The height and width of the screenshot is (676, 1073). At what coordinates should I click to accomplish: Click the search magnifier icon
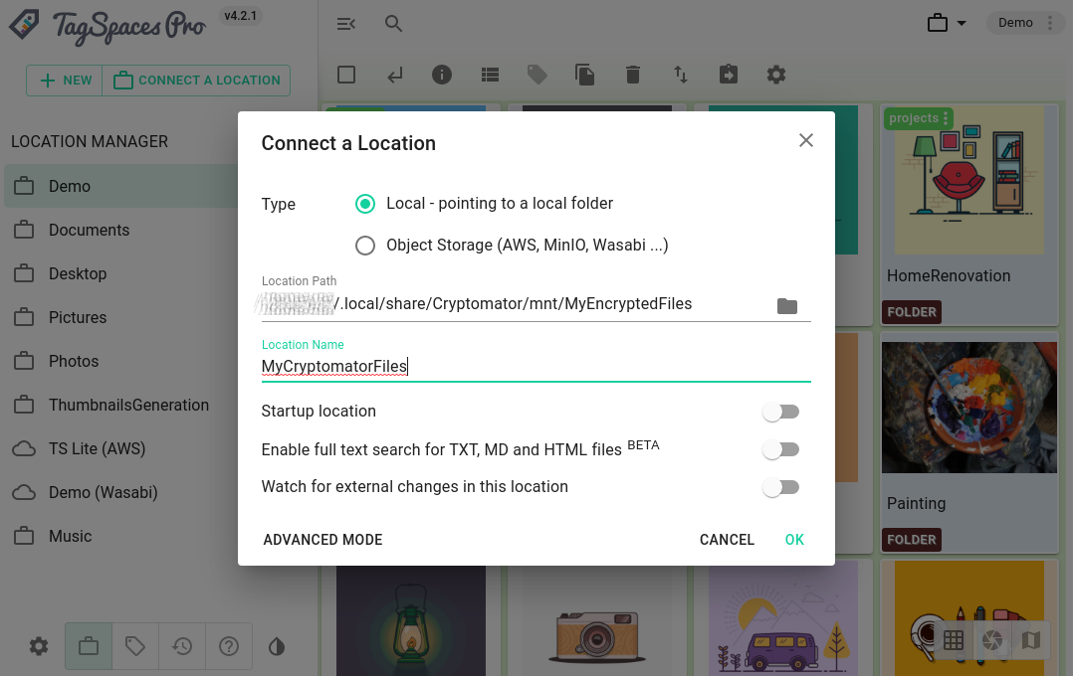tap(393, 23)
